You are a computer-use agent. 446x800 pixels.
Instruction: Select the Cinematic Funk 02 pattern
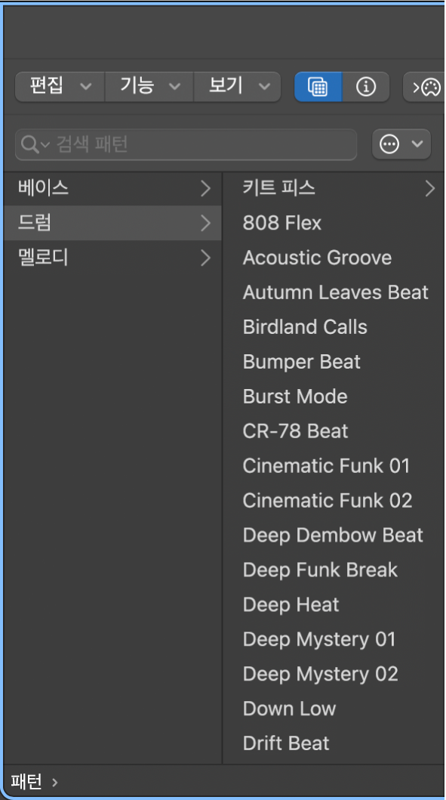(334, 501)
